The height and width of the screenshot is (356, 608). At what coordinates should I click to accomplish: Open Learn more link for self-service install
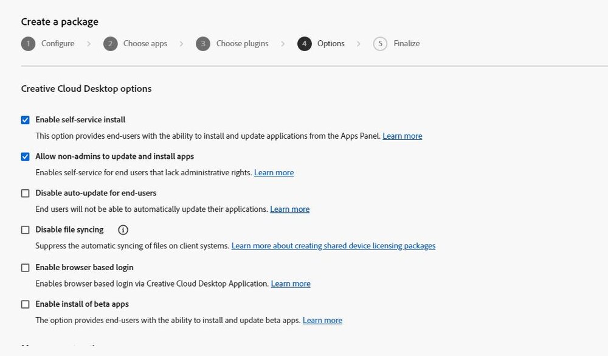(402, 136)
